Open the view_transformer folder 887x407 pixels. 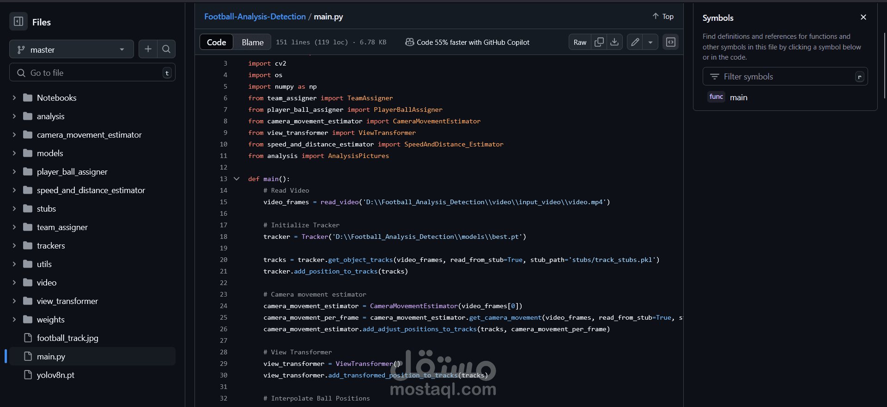coord(67,301)
